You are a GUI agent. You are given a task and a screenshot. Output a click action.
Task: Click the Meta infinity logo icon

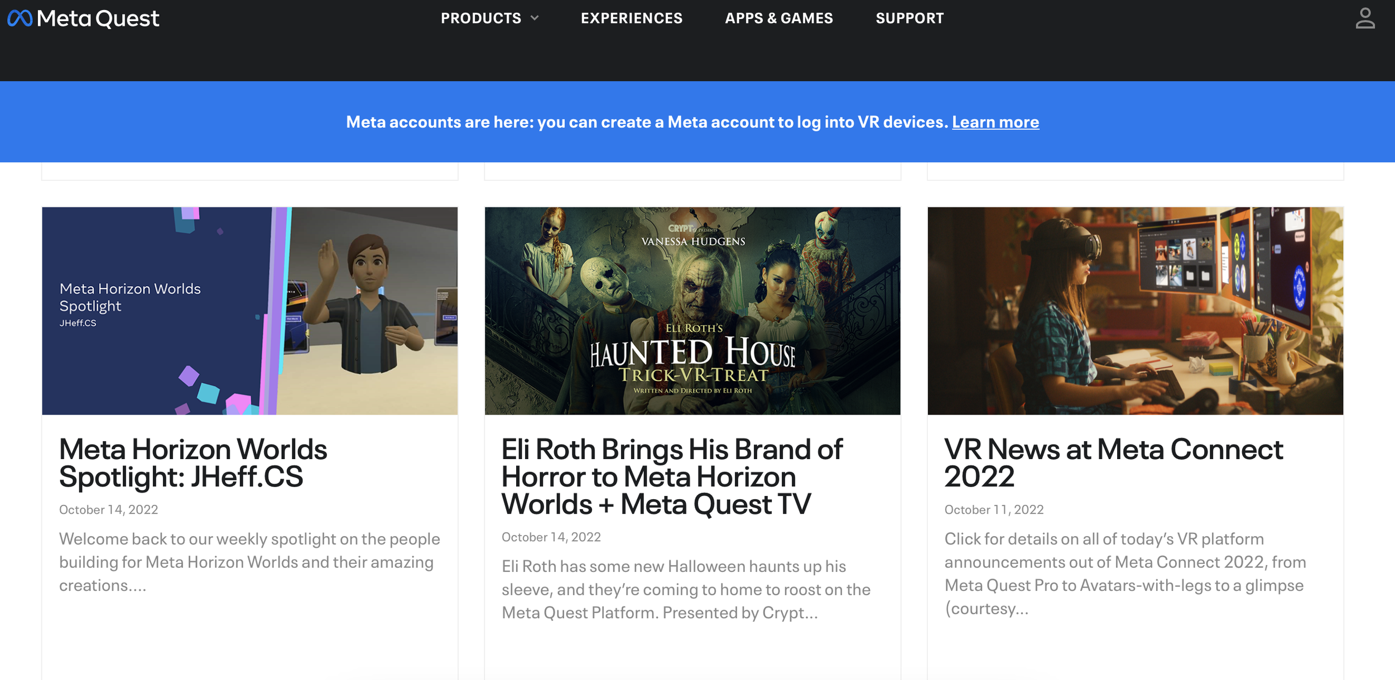(x=20, y=18)
